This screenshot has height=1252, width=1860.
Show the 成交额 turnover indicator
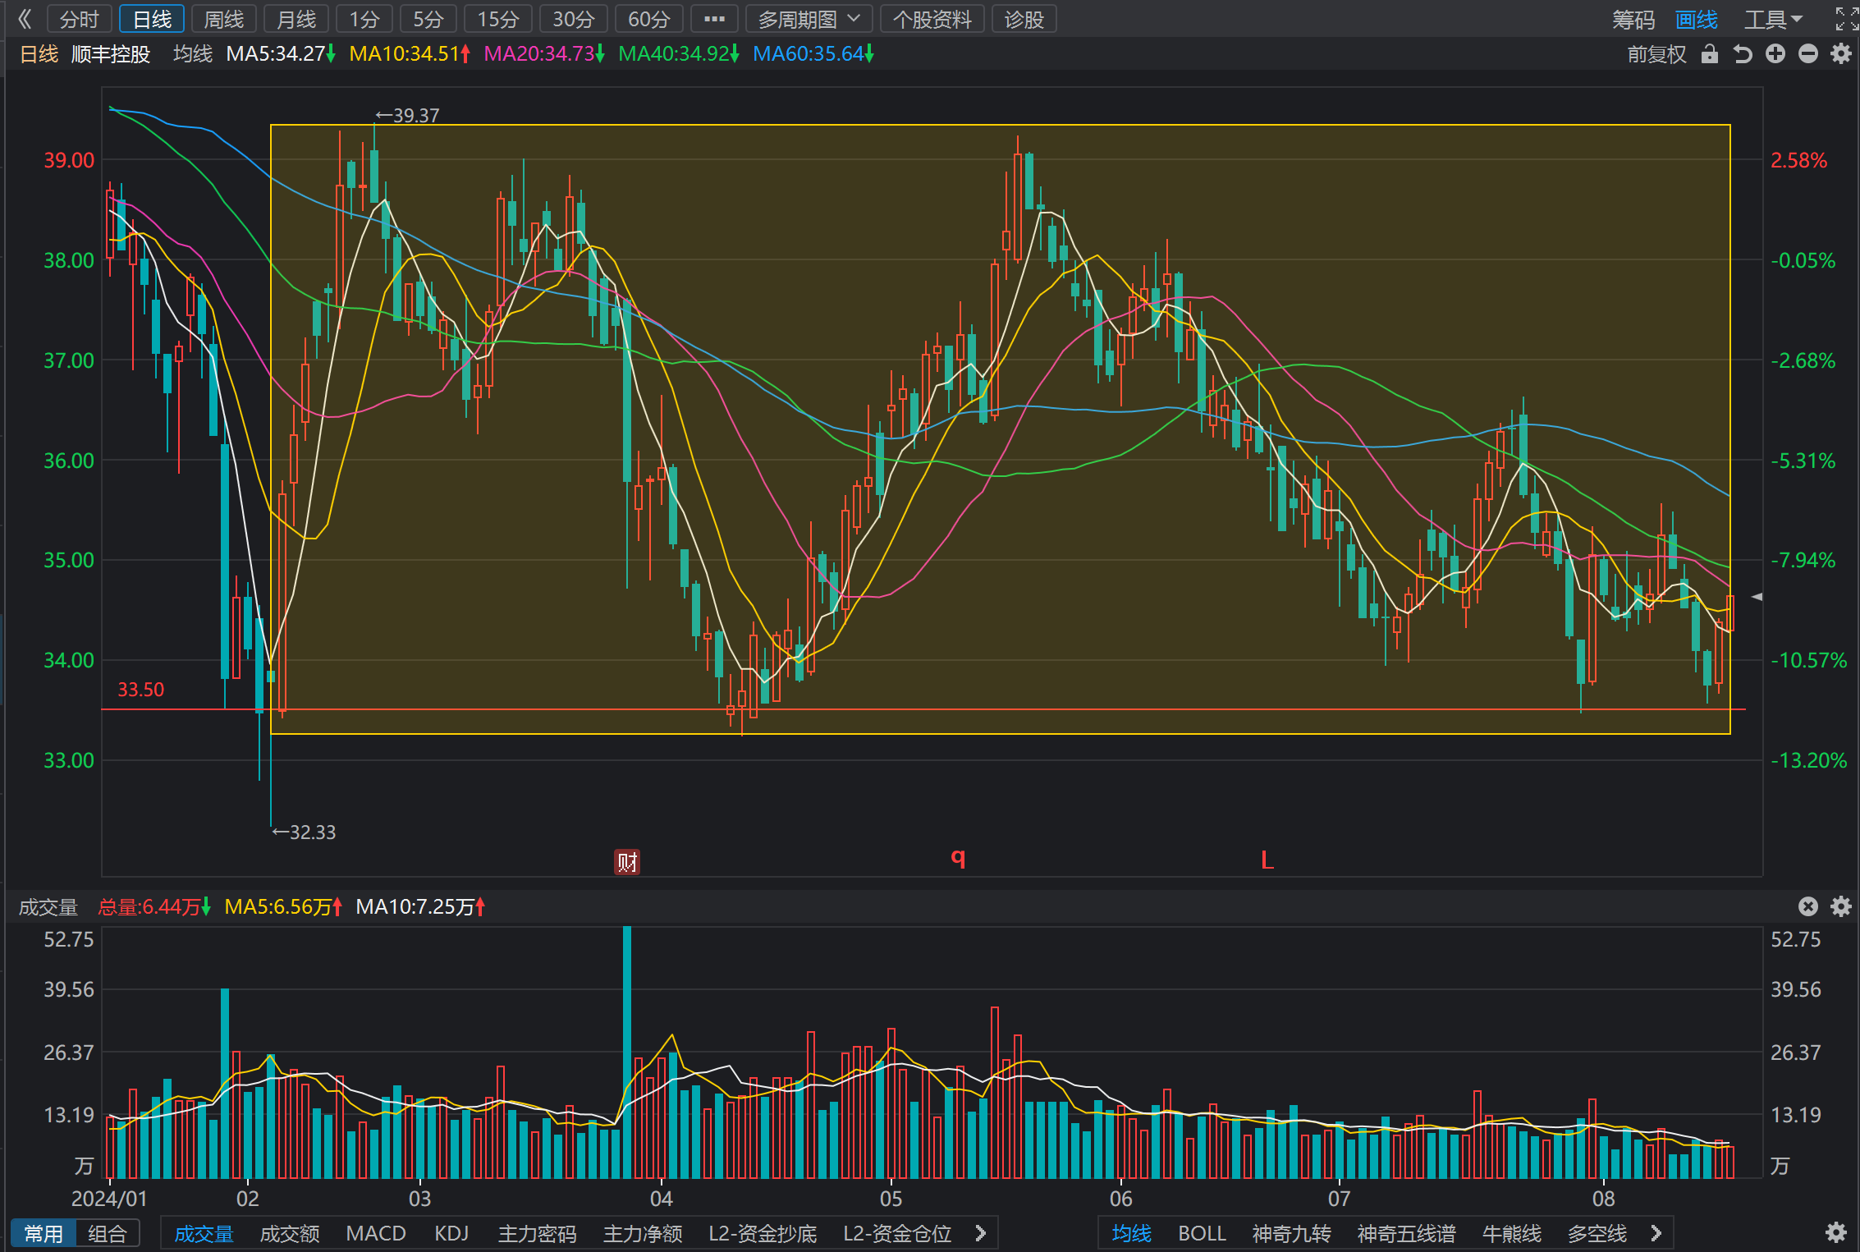[x=290, y=1233]
